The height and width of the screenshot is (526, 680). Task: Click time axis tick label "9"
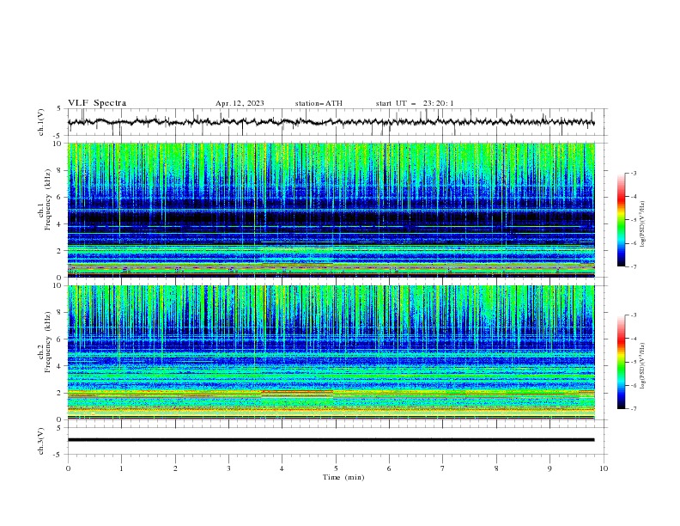tap(549, 468)
